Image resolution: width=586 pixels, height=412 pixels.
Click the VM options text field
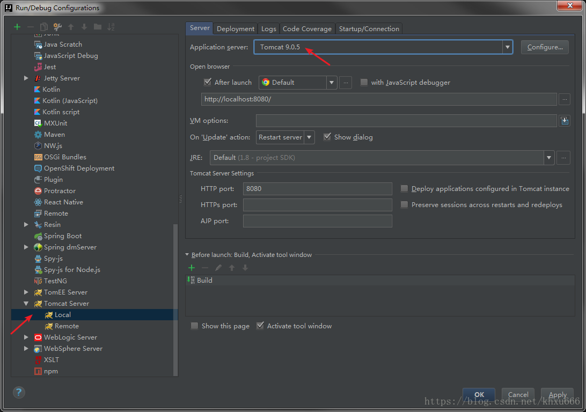[406, 121]
